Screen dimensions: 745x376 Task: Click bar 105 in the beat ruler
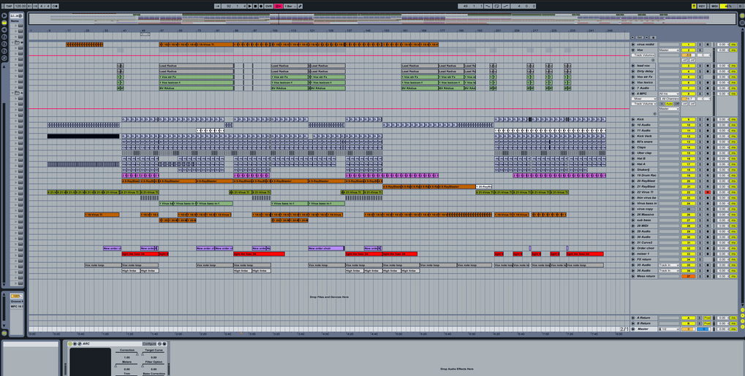275,31
